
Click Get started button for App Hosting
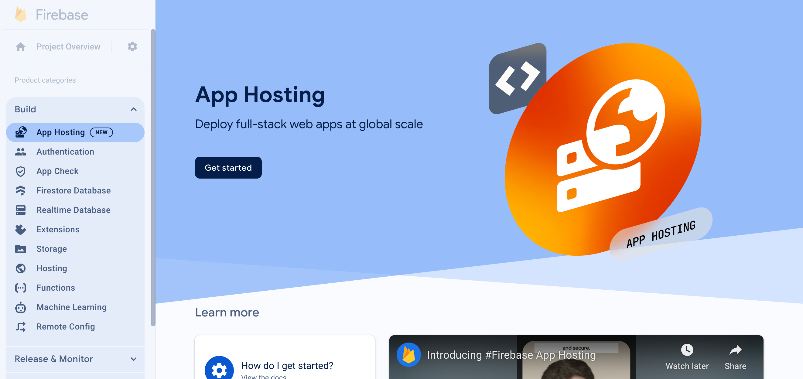pos(228,167)
